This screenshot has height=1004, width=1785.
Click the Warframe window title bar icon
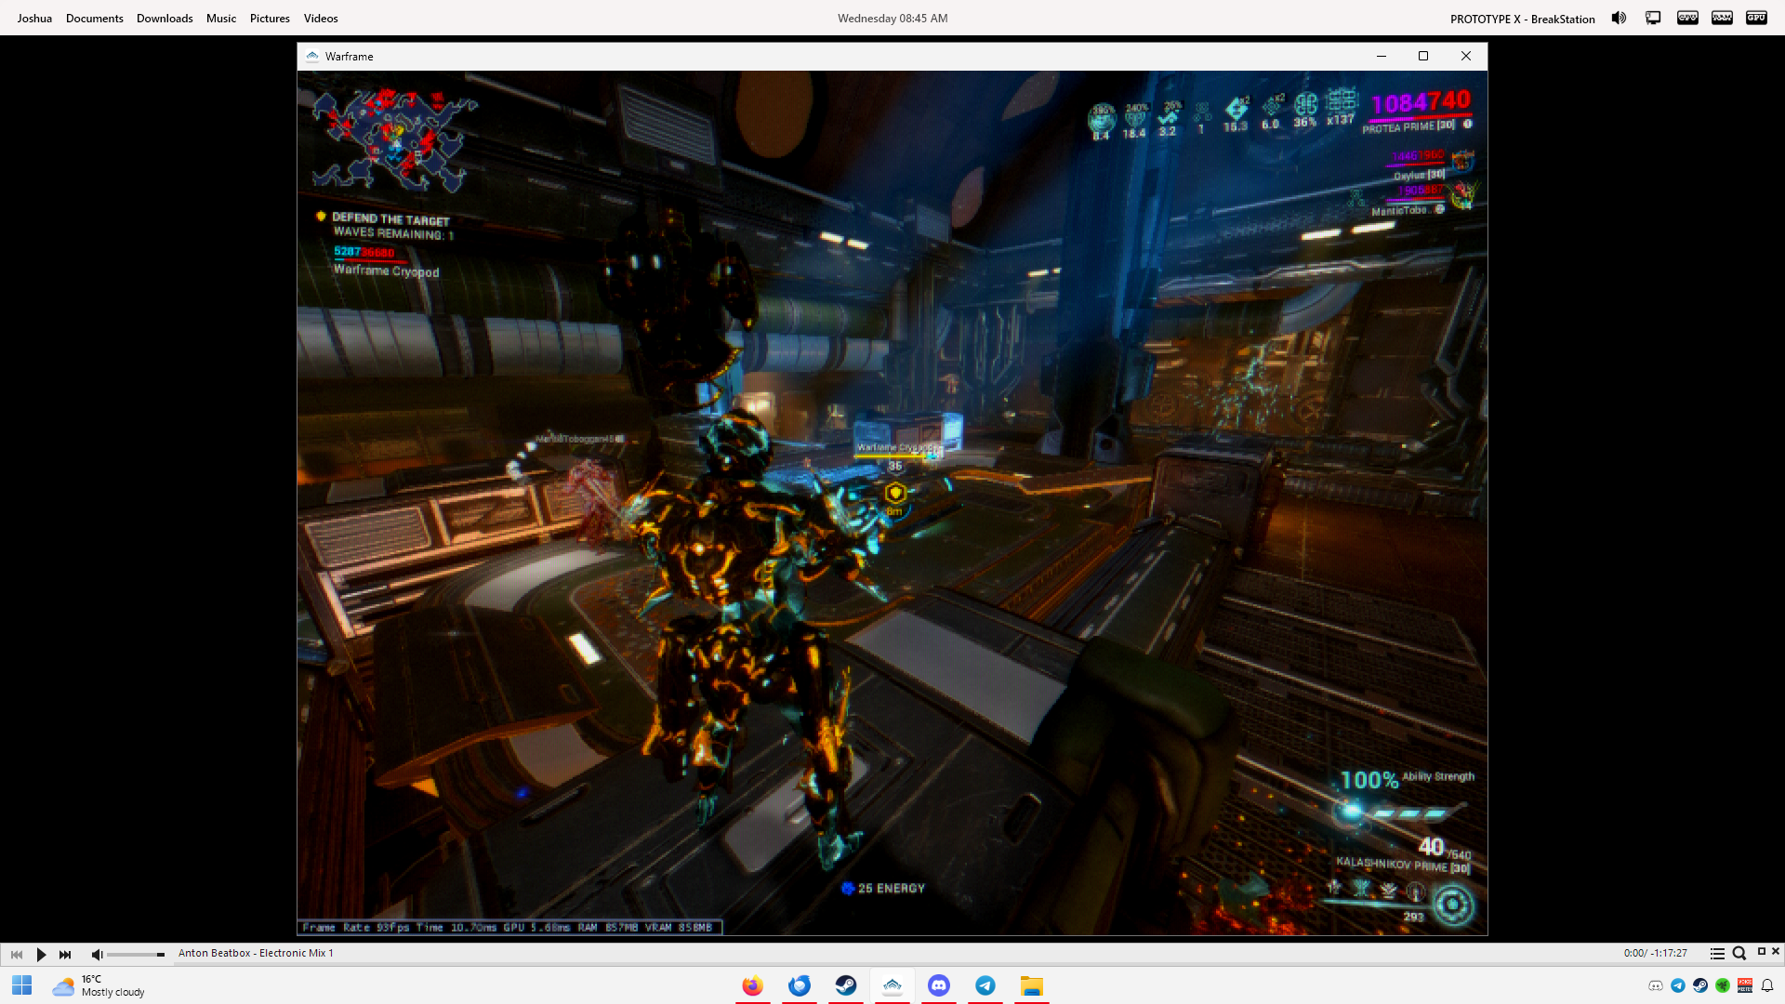tap(312, 56)
